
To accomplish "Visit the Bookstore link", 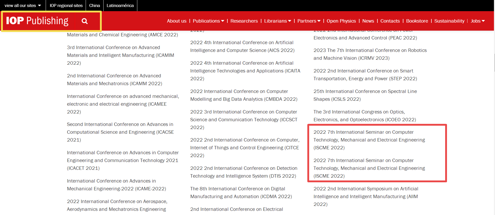I will pyautogui.click(x=417, y=21).
